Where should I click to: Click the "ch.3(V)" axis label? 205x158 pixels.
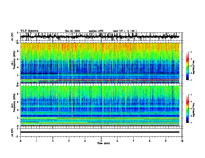point(12,132)
